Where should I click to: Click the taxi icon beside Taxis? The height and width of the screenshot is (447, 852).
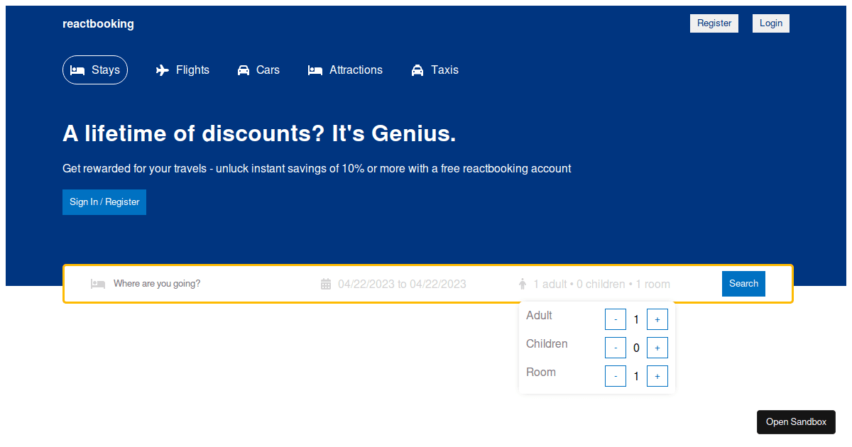click(x=417, y=70)
